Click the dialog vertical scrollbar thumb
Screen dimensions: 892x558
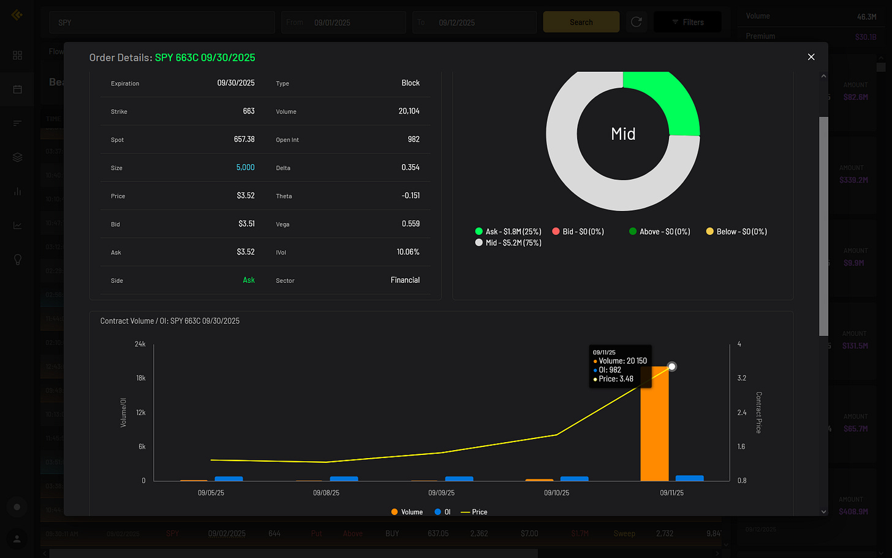click(x=823, y=226)
